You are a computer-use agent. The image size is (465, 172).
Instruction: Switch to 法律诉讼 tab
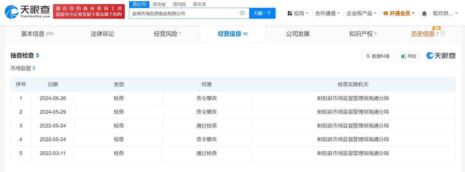pos(102,34)
